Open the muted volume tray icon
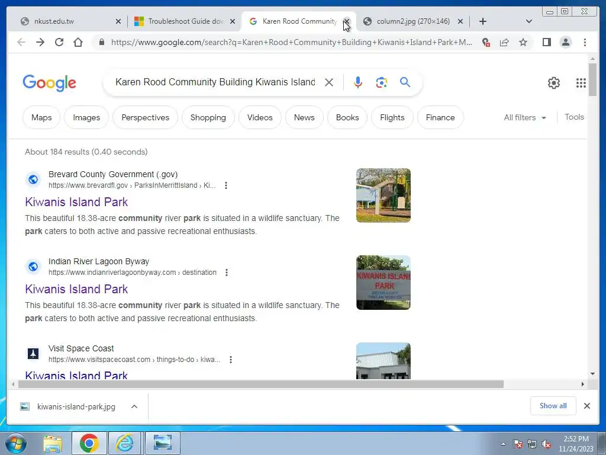This screenshot has width=606, height=455. [546, 444]
